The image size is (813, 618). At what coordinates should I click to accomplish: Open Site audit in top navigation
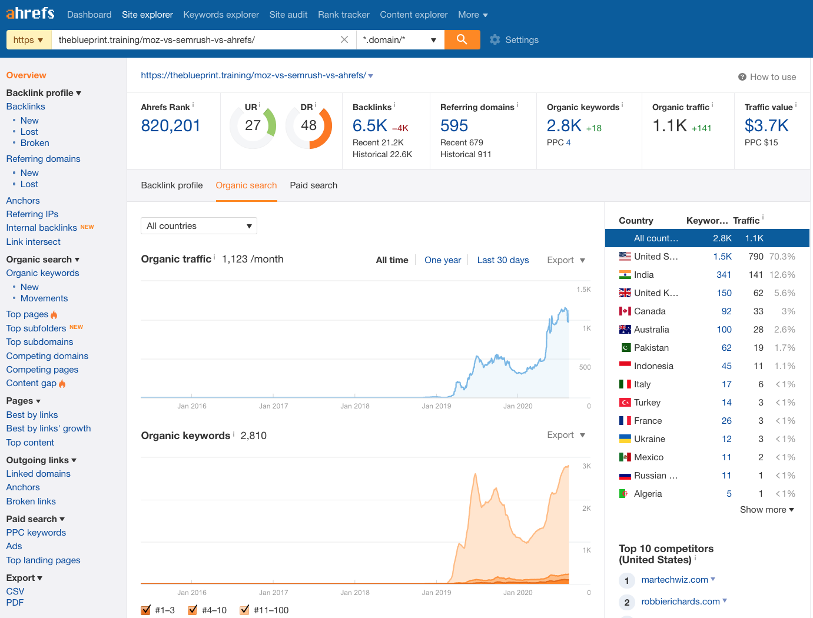click(x=288, y=15)
